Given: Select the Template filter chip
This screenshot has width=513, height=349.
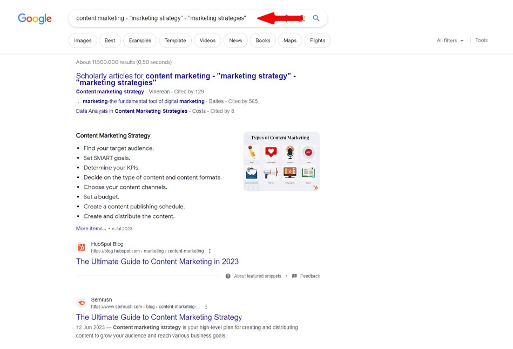Looking at the screenshot, I should pos(175,40).
